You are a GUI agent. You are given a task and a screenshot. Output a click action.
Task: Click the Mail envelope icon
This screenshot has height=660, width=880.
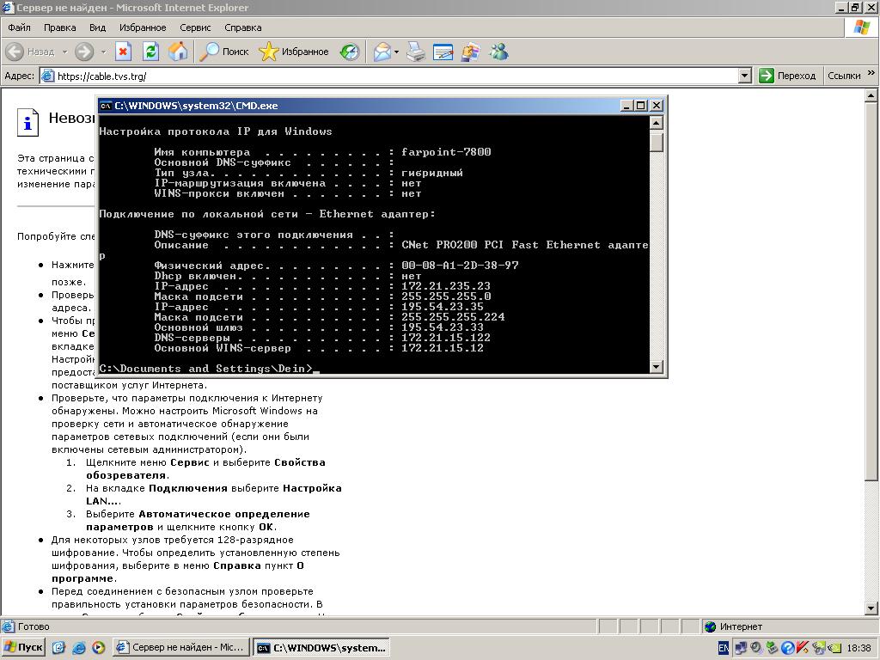(382, 52)
